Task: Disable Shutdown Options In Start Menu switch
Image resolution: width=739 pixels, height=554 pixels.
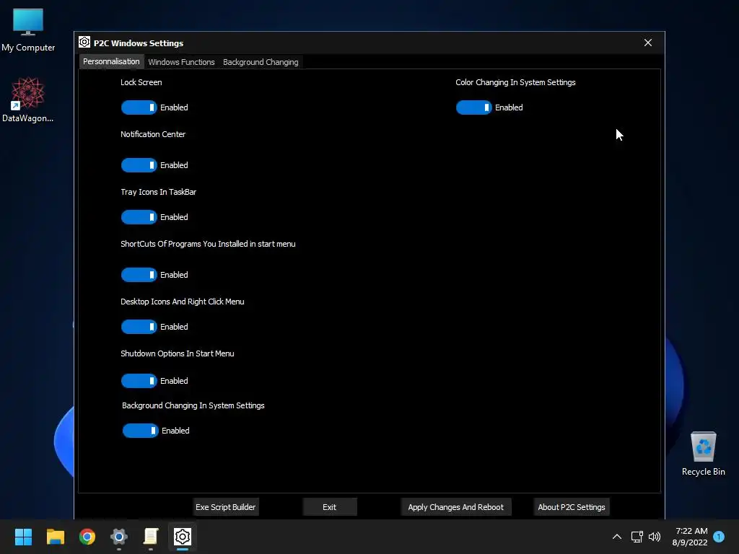Action: (x=139, y=381)
